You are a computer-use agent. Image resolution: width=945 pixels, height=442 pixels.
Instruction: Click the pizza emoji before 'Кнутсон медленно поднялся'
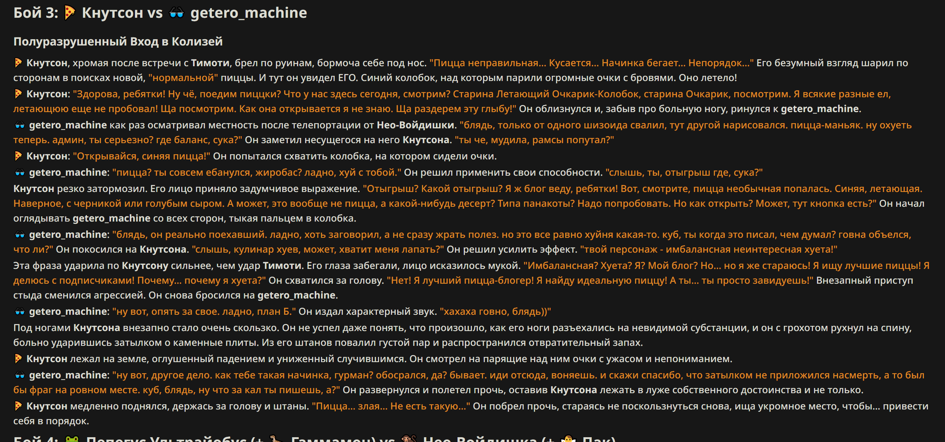click(x=18, y=406)
